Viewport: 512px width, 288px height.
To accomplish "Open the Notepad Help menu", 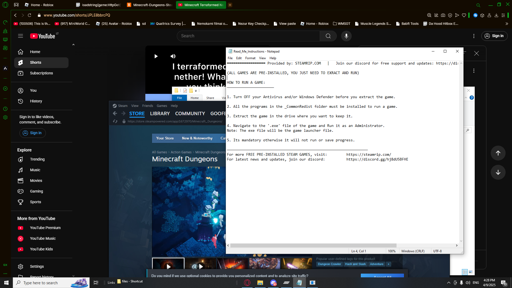I will 273,58.
